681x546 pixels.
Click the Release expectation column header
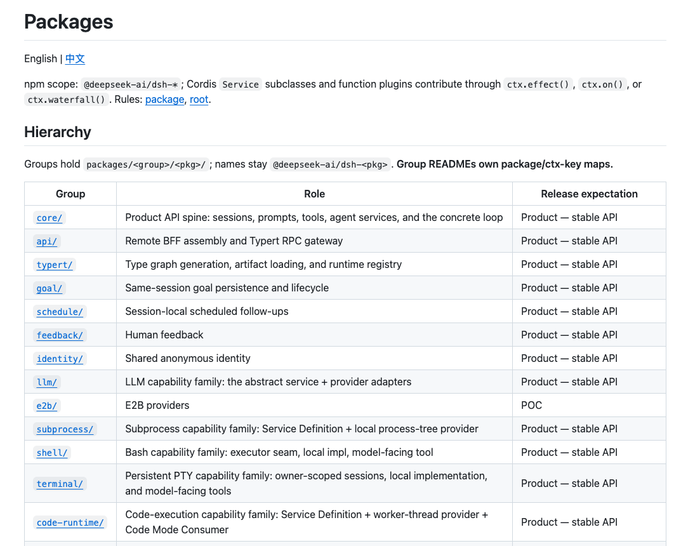pos(590,194)
